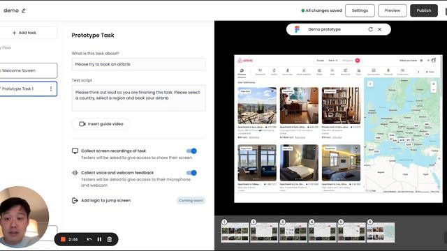This screenshot has width=447, height=251.
Task: Favorite the bookshelf room listing heart
Action: pos(356,91)
